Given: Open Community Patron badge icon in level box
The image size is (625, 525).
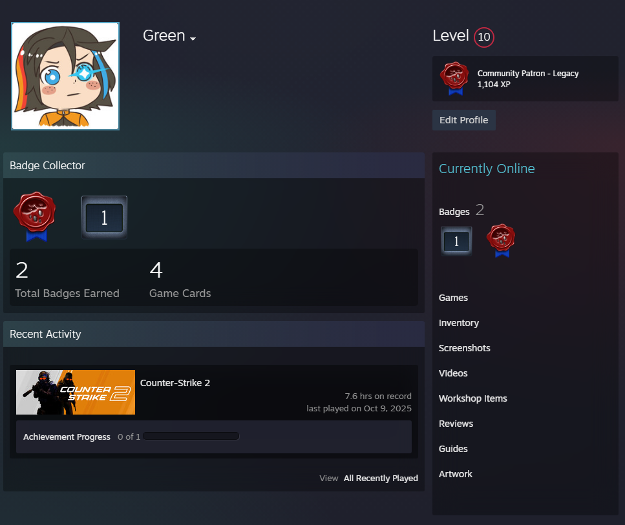Looking at the screenshot, I should (455, 79).
